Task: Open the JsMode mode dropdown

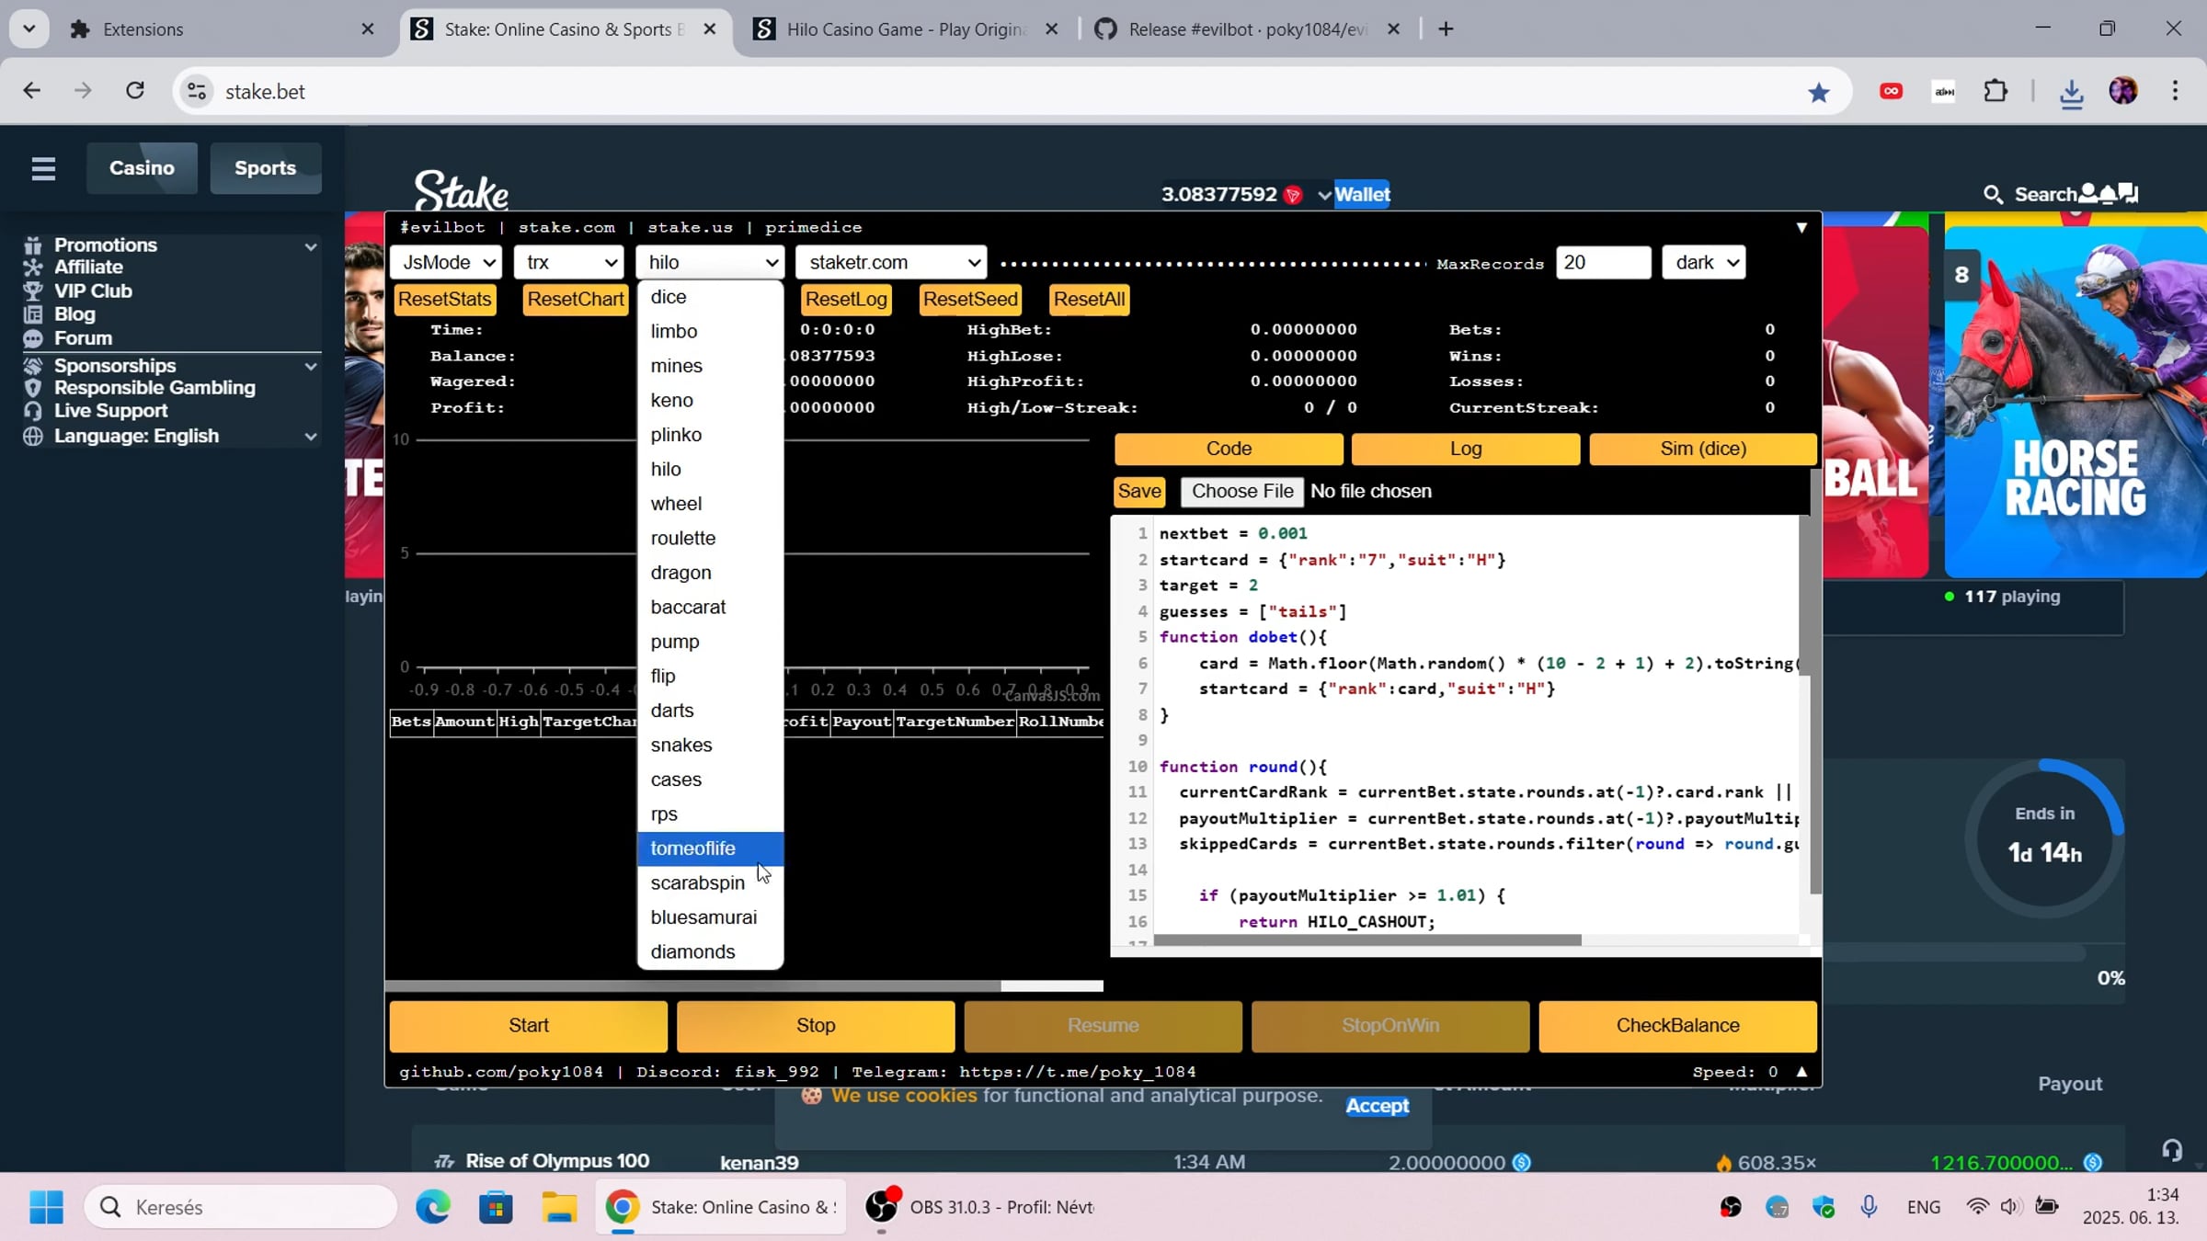Action: tap(446, 263)
